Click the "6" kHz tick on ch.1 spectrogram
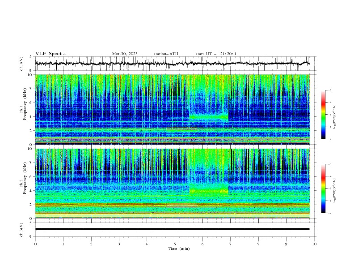The width and height of the screenshot is (354, 274). 32,103
